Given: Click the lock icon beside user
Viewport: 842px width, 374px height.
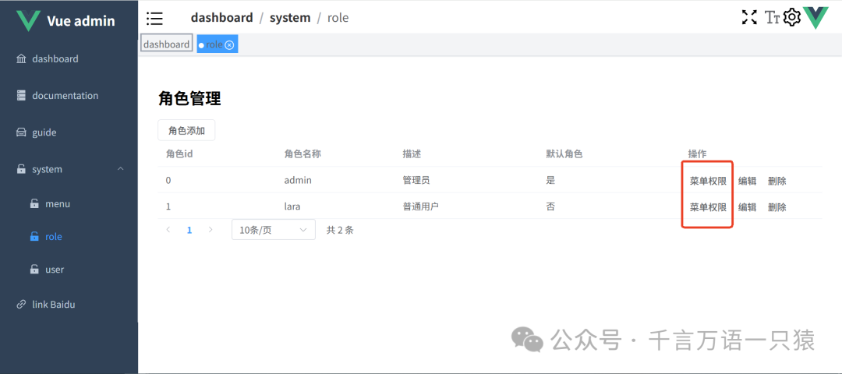Looking at the screenshot, I should pyautogui.click(x=34, y=270).
